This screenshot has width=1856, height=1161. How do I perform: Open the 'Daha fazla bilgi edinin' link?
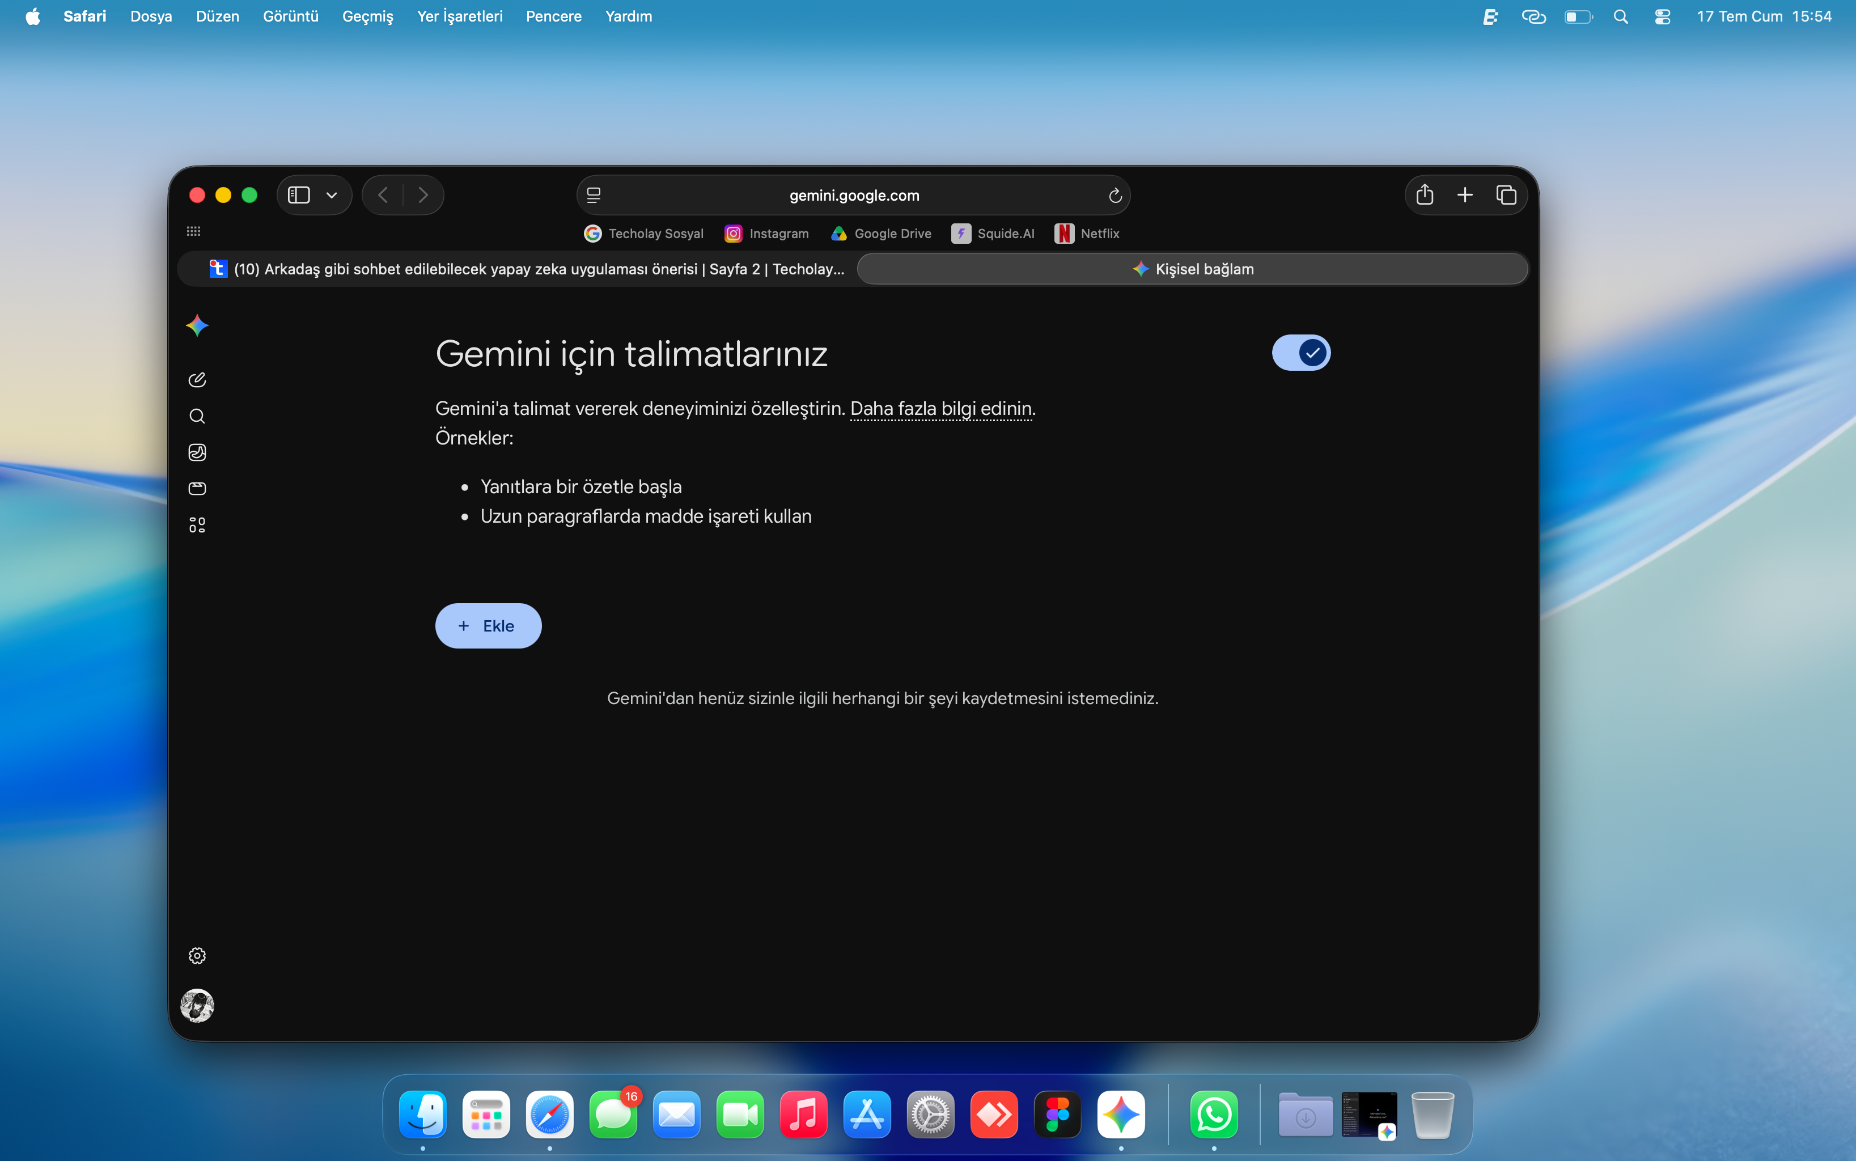point(940,409)
